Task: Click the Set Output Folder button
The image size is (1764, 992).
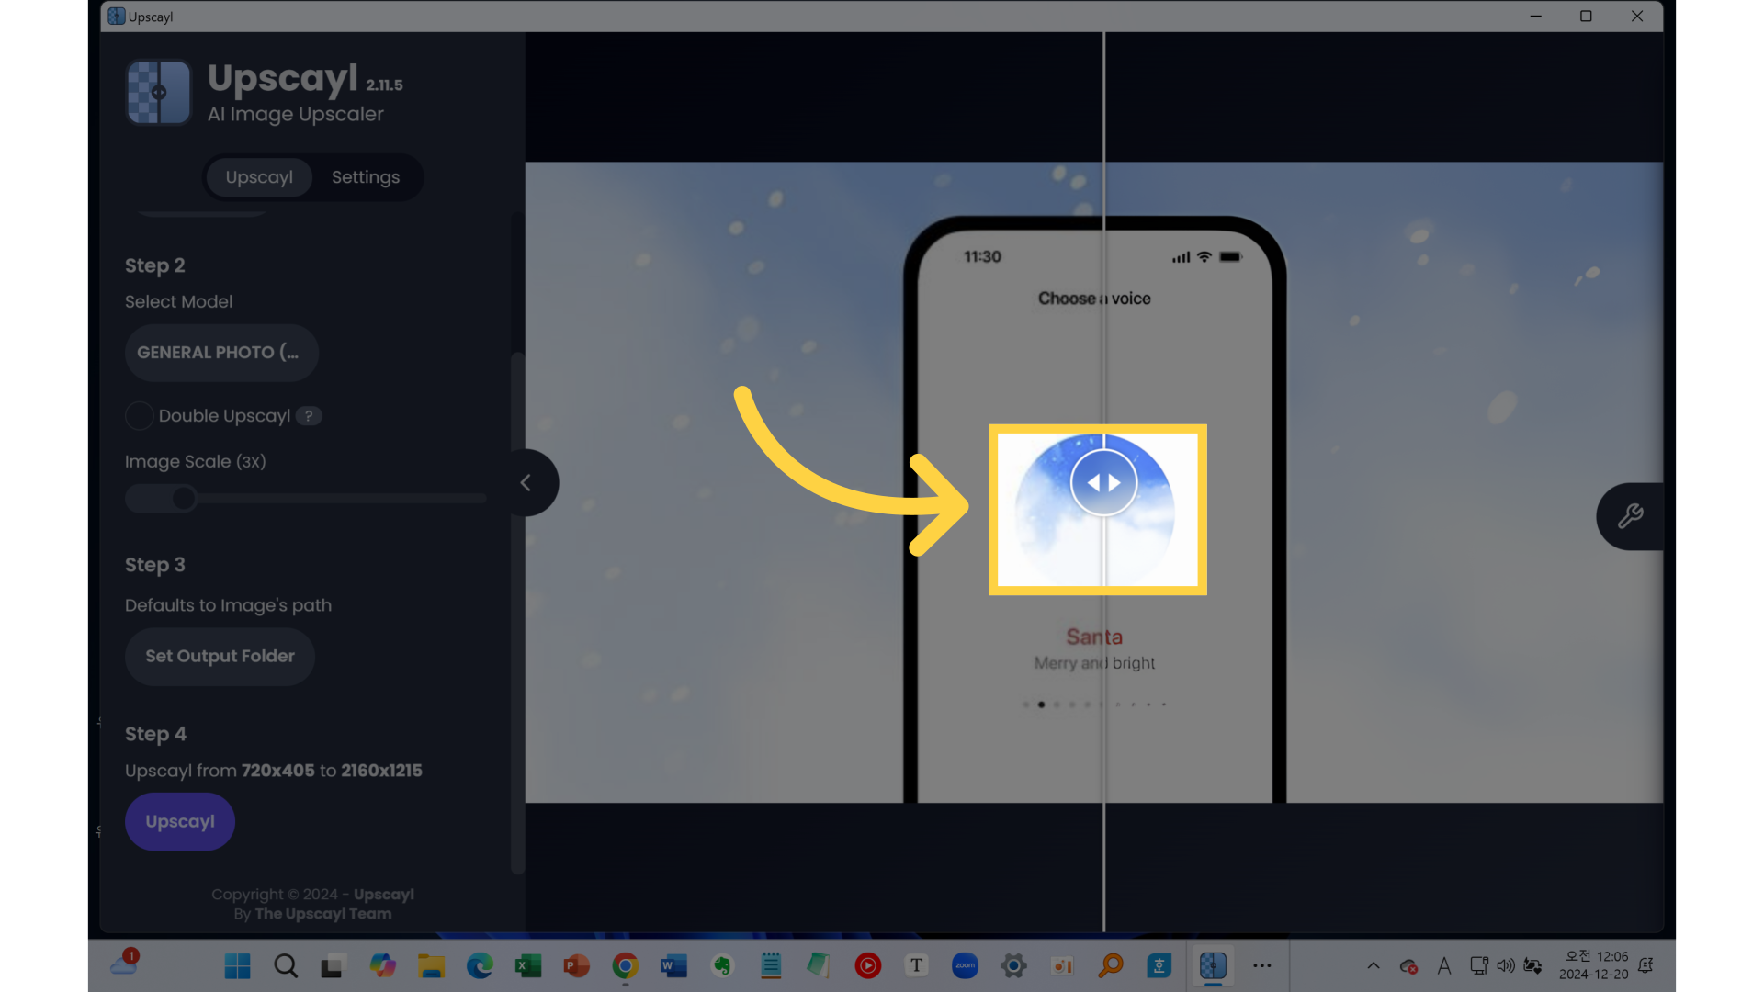Action: point(220,655)
